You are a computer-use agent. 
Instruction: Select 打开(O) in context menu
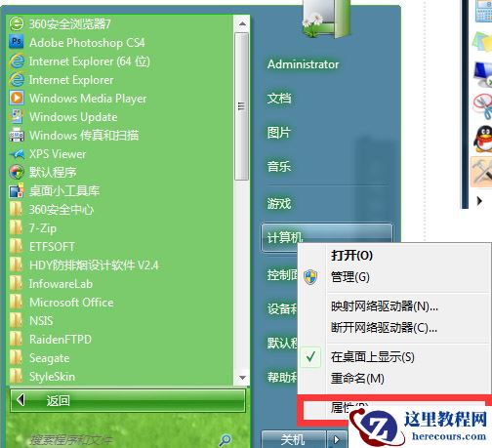tap(351, 256)
